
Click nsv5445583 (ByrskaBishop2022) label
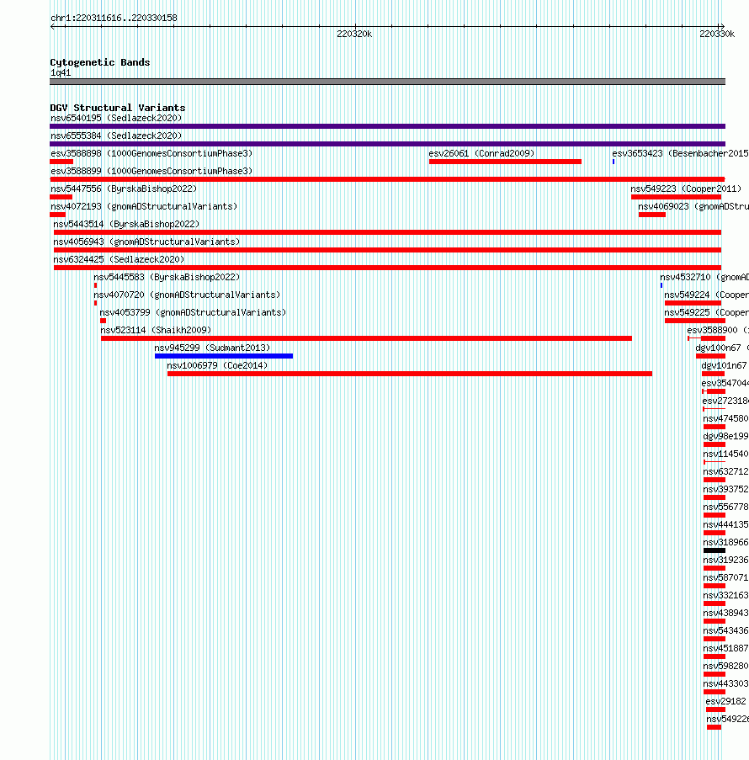pos(167,277)
